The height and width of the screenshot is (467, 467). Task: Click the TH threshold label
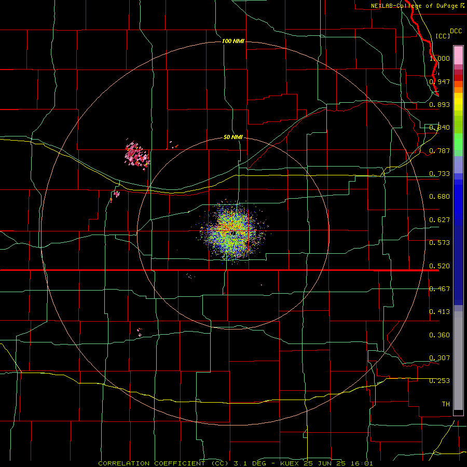pos(446,404)
